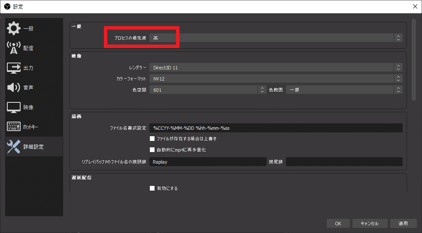Select the 音声 sidebar label
The height and width of the screenshot is (233, 422).
[28, 87]
